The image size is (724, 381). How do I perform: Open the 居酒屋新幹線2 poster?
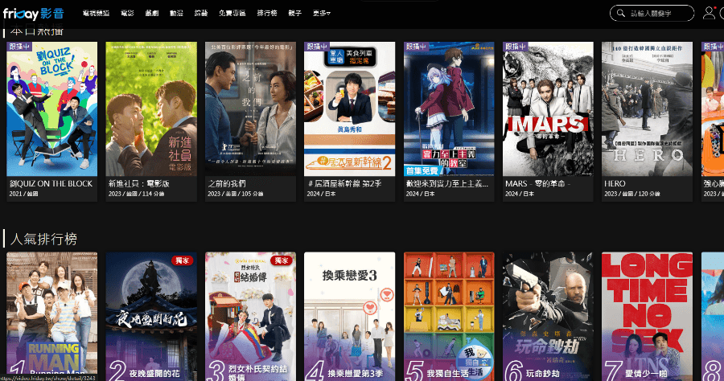[350, 109]
